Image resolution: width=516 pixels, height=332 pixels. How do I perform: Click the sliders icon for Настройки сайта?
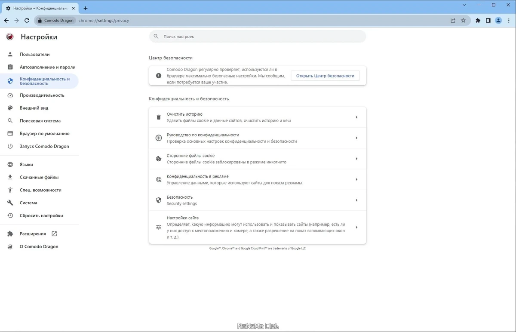[158, 227]
